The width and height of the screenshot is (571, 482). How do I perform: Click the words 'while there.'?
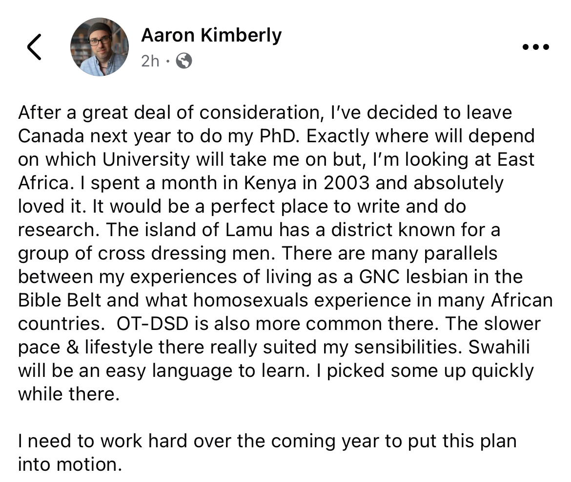(x=69, y=394)
